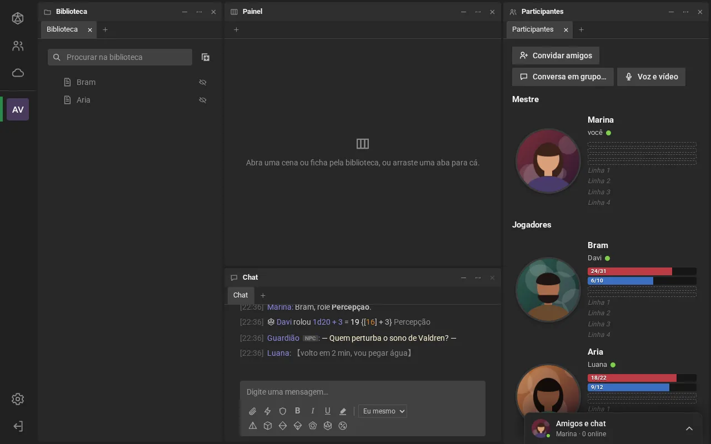The width and height of the screenshot is (711, 444).
Task: Toggle visibility of Bram in library
Action: point(203,82)
